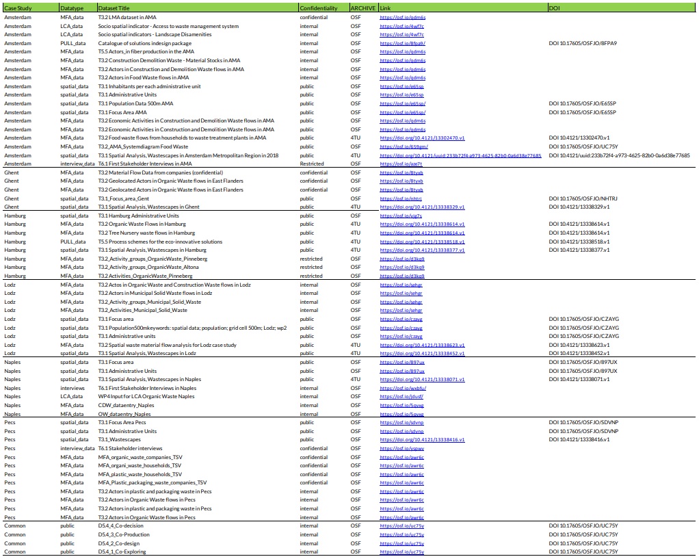Image resolution: width=699 pixels, height=559 pixels.
Task: Open link doi.org/10.4121/13338329.v1
Action: point(422,207)
